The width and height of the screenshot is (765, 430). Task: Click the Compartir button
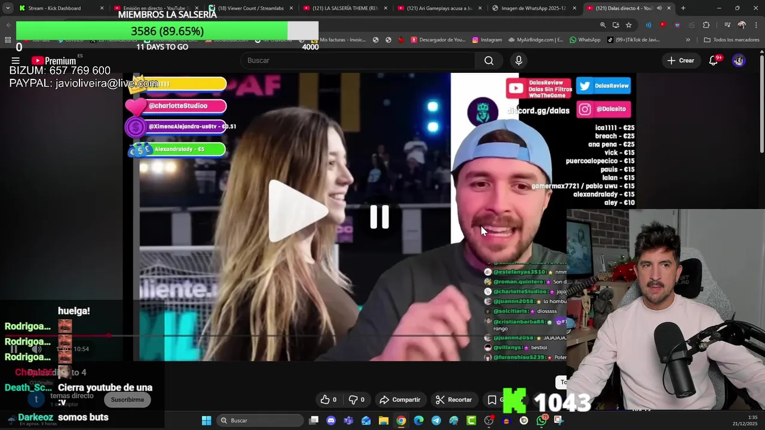click(x=400, y=400)
